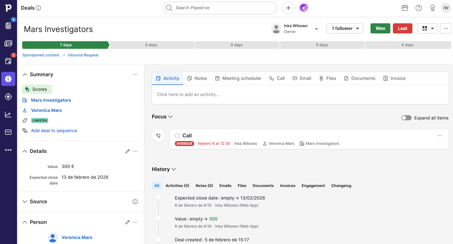The width and height of the screenshot is (453, 244).
Task: Click the Scores shortcut in Summary
Action: [37, 89]
